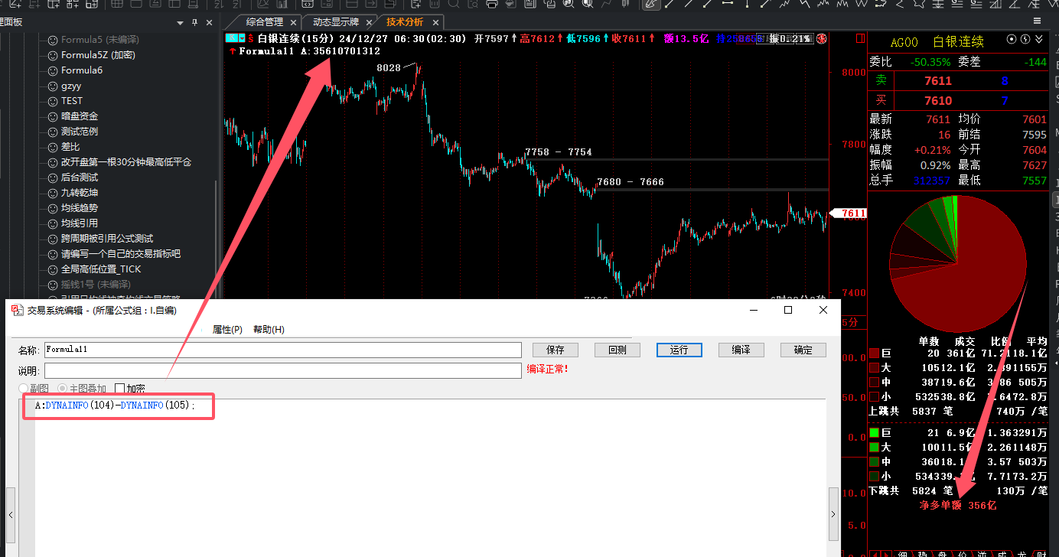Click the round red icon after 振0.21%

(822, 38)
